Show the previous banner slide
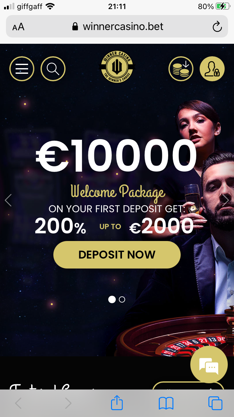 pos(8,200)
